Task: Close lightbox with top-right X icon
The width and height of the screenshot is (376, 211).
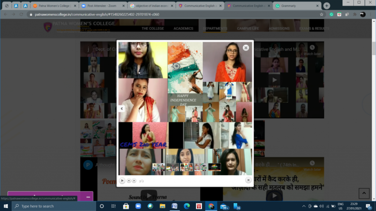Action: point(246,48)
